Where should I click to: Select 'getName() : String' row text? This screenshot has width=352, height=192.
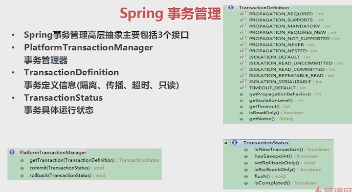pos(271,119)
